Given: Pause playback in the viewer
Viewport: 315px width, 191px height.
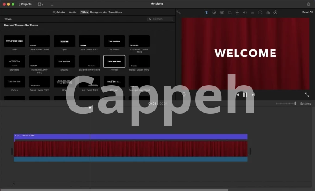Looking at the screenshot, I should tap(245, 95).
